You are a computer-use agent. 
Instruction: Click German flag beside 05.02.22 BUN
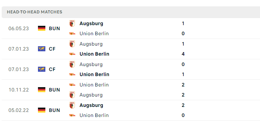click(42, 110)
